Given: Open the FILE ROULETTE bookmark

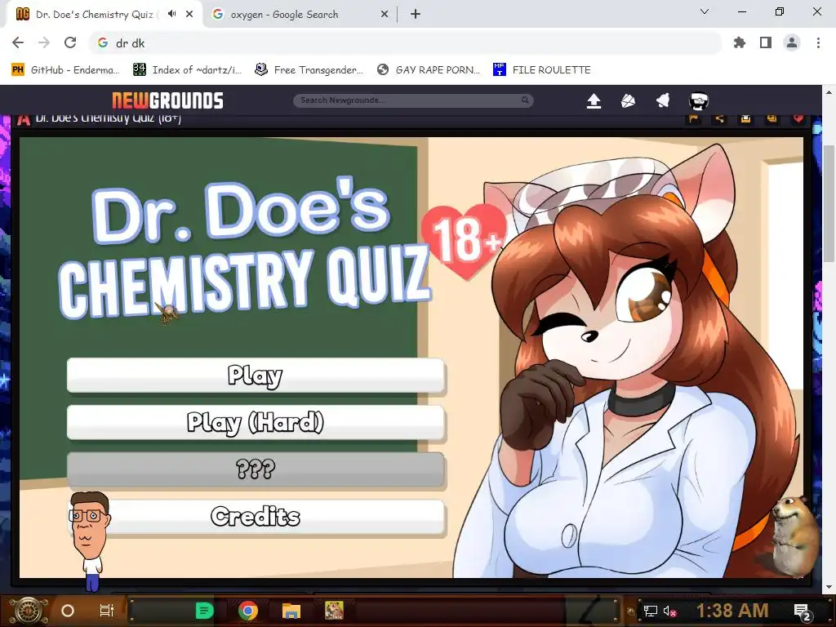Looking at the screenshot, I should (542, 70).
